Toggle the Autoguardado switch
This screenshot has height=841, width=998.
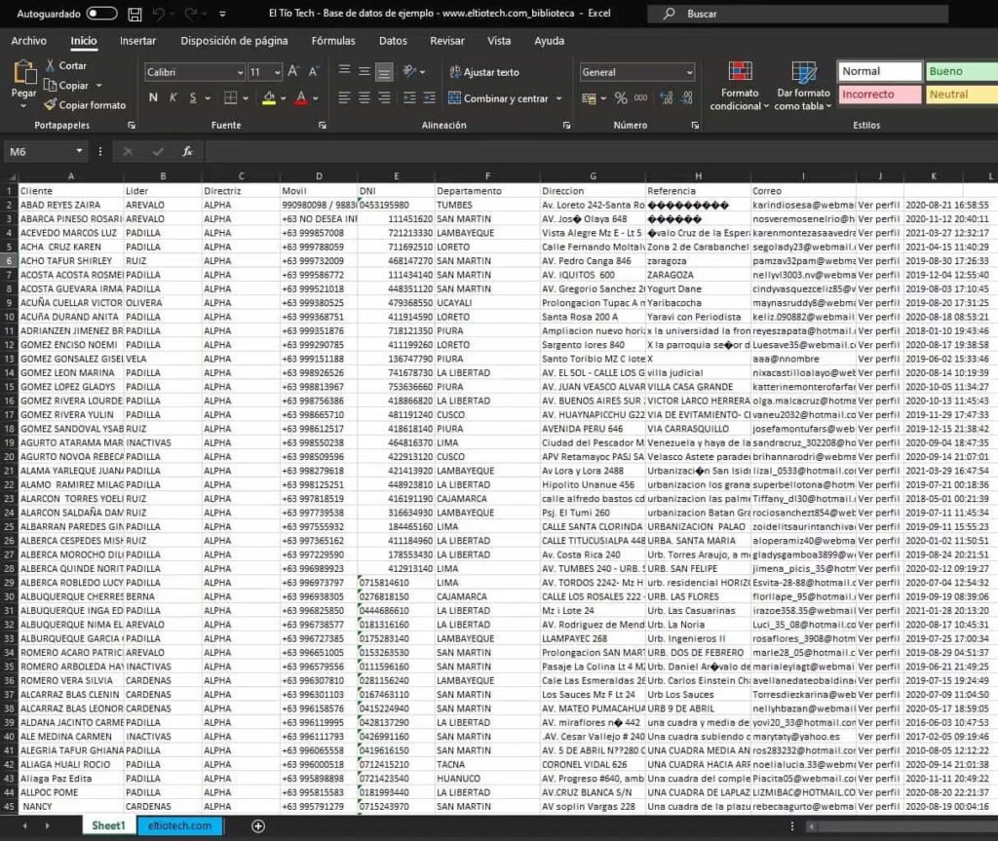click(101, 14)
